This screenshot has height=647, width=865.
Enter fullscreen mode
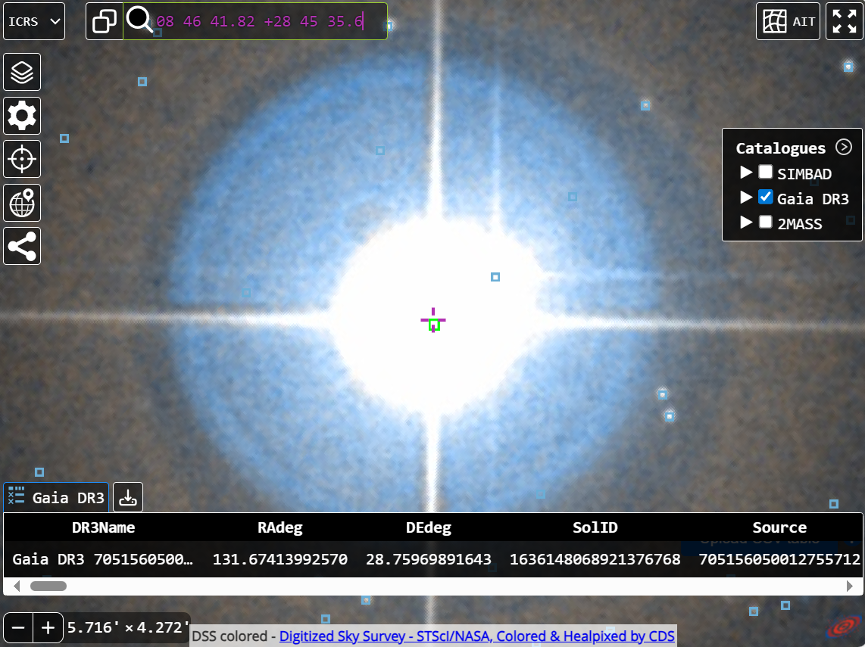point(844,21)
